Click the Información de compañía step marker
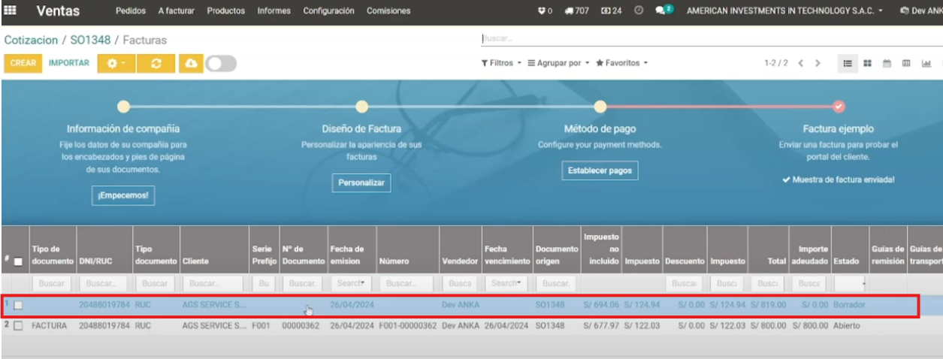This screenshot has height=359, width=943. (x=124, y=107)
